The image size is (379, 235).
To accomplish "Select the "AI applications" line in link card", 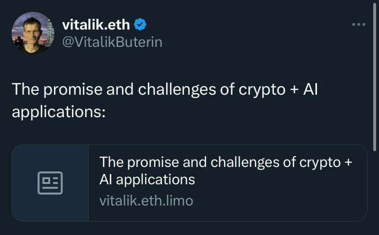I will pyautogui.click(x=147, y=180).
